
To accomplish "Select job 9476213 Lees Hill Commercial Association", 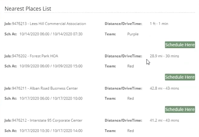I will pyautogui.click(x=49, y=24).
